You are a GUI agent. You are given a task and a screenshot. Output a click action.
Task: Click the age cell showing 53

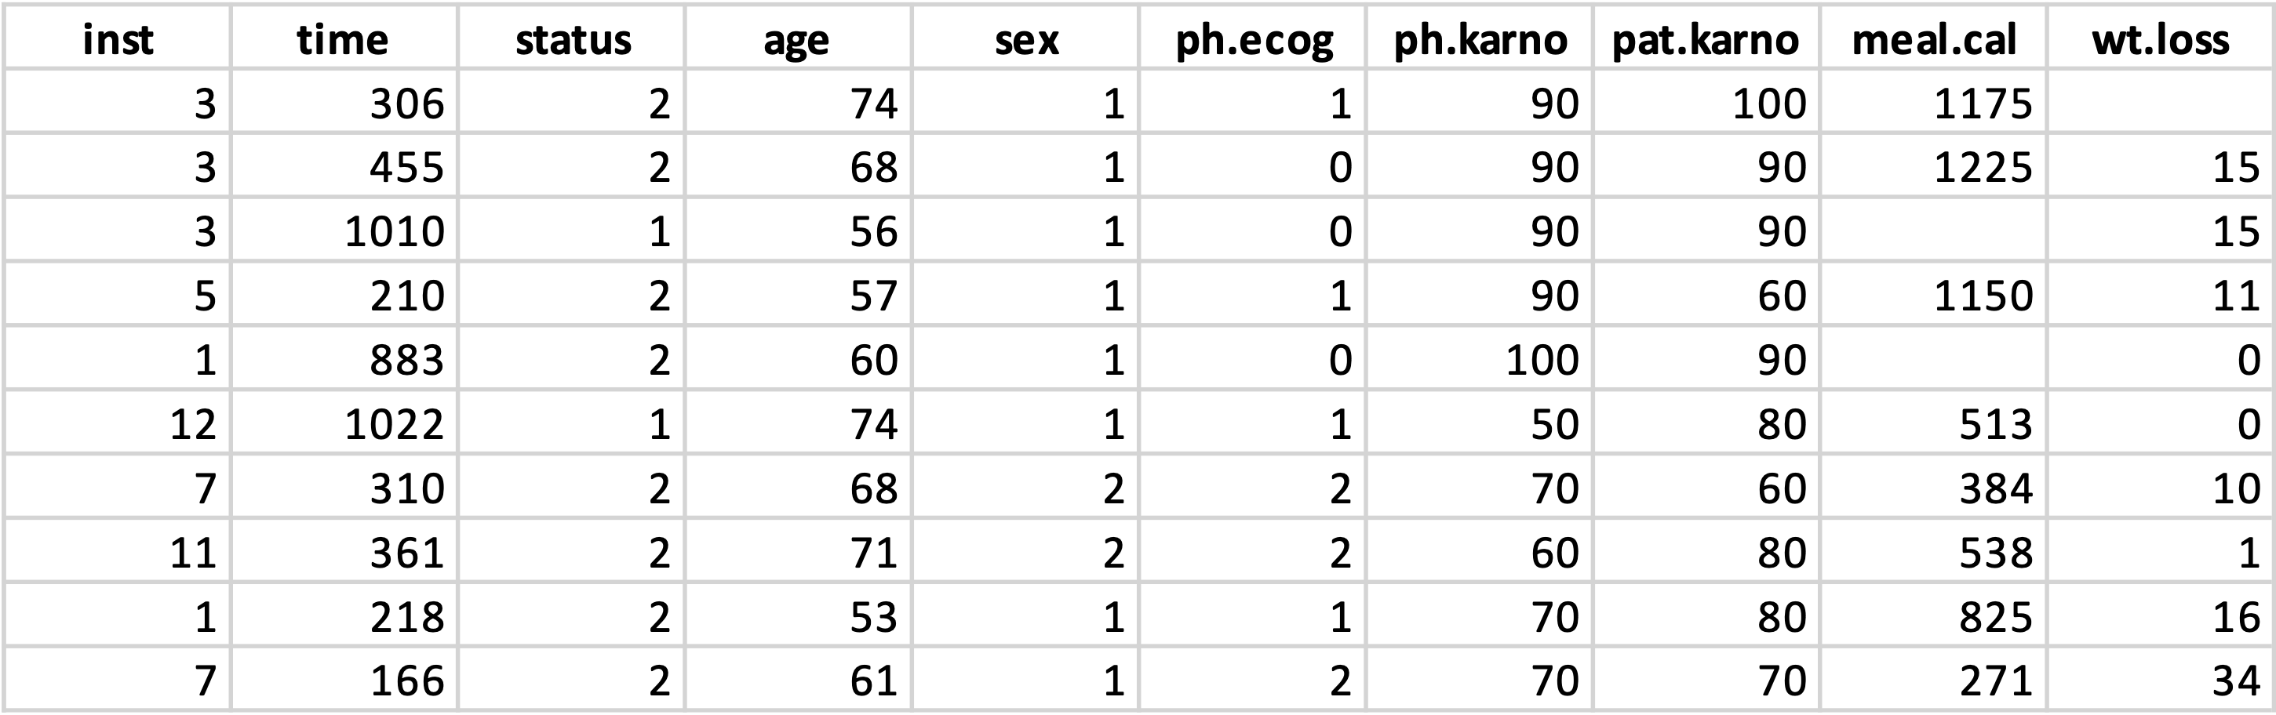(799, 615)
